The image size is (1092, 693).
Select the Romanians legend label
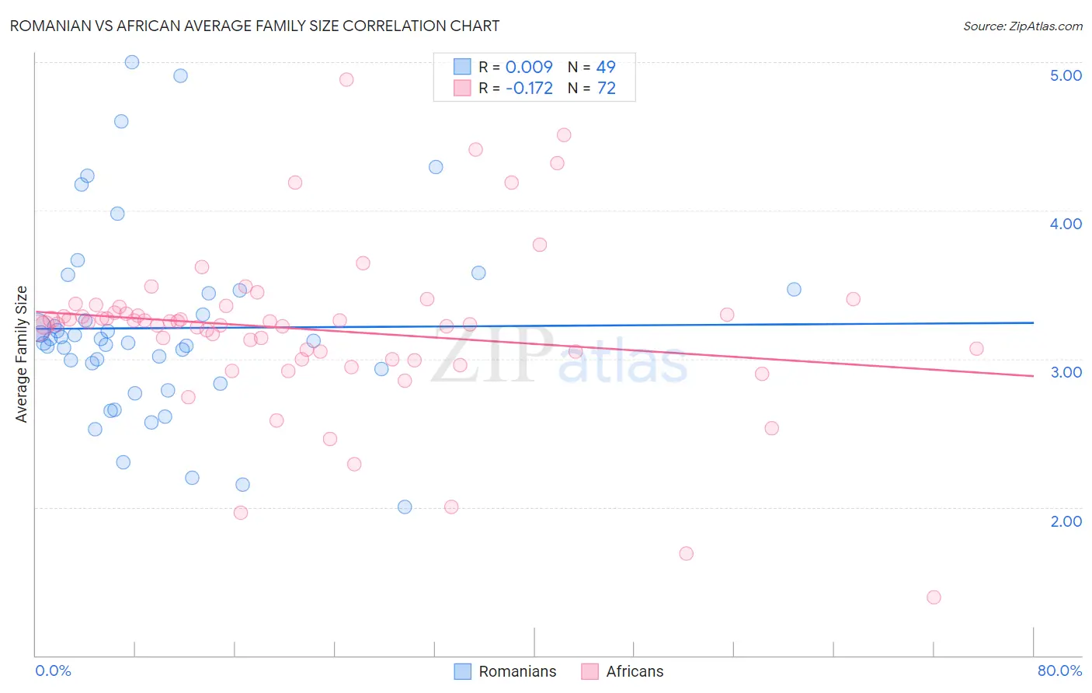click(517, 671)
